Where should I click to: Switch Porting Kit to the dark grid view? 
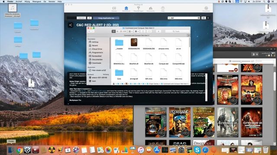[x=208, y=18]
